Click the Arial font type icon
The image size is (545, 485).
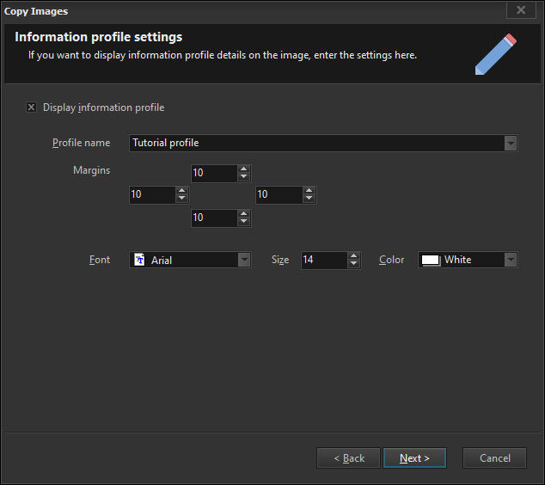coord(139,260)
